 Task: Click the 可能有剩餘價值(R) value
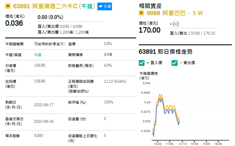49,44
